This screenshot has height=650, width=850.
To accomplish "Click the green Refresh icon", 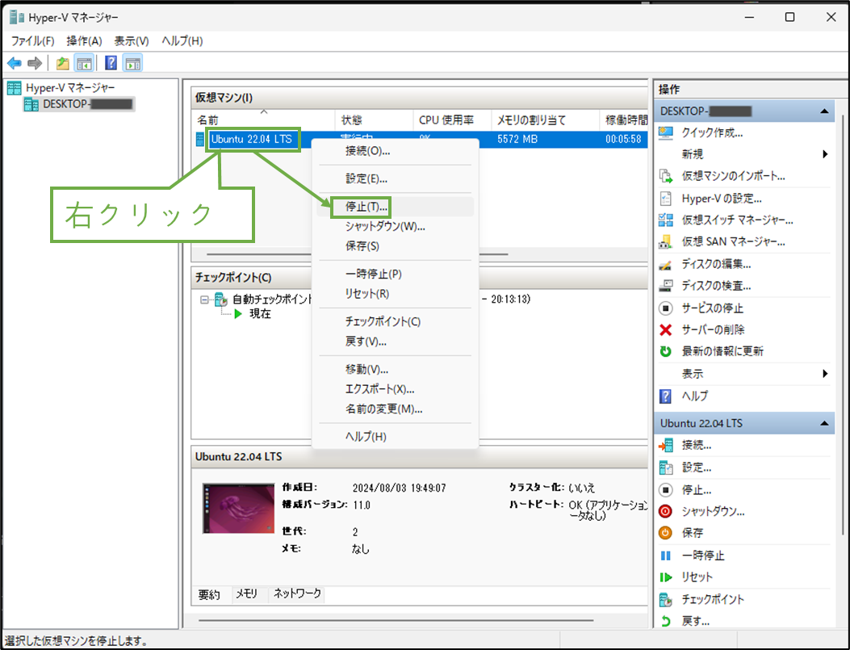I will click(666, 351).
